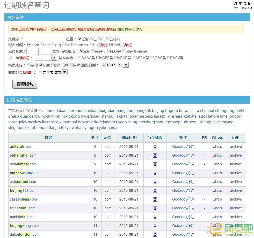The width and height of the screenshot is (254, 238).
Task: Open the 拼音 dropdown list
Action: [54, 58]
